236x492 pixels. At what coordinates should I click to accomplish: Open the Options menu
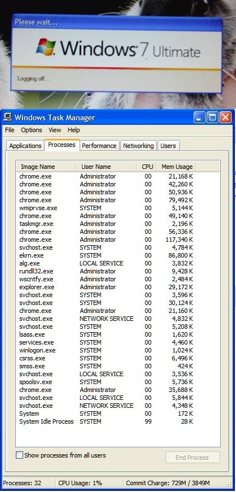(32, 130)
